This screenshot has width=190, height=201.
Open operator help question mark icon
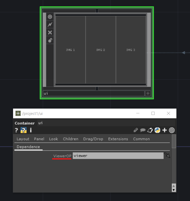[x=16, y=130]
